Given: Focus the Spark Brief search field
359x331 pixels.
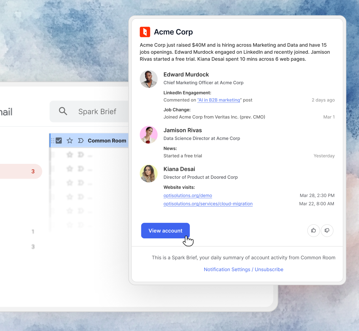Looking at the screenshot, I should pos(89,111).
